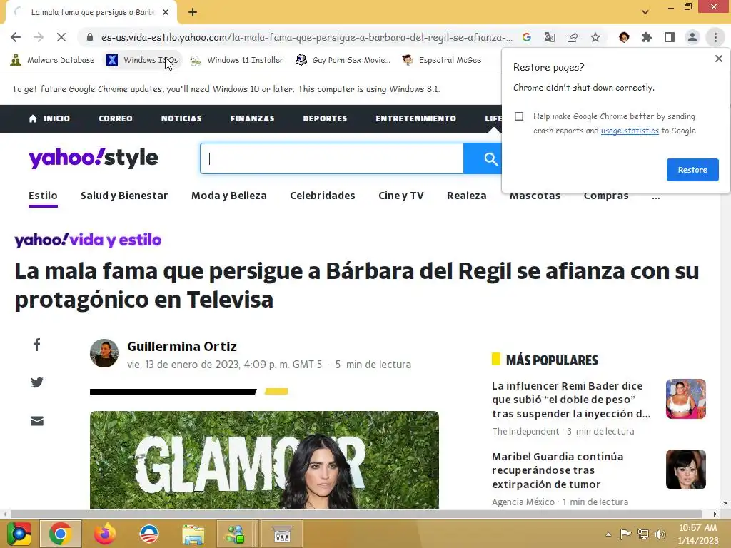Show hidden system tray icons
Screen dimensions: 731x548
608,534
